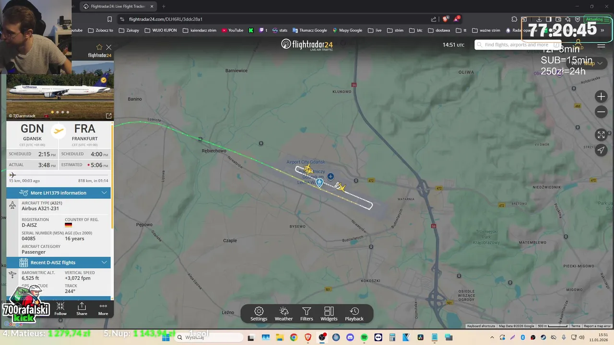Viewport: 614px width, 345px height.
Task: Open dostawa bookmark folder
Action: point(439,30)
